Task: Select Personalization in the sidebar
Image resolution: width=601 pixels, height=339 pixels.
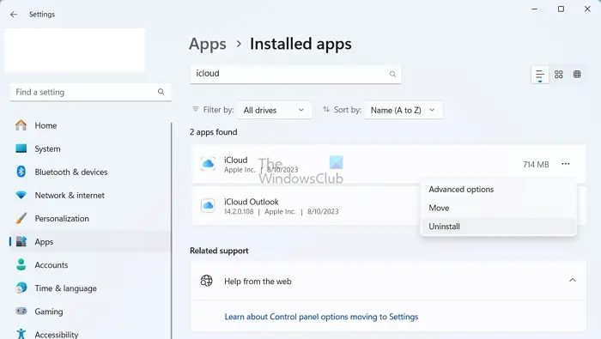Action: coord(62,219)
